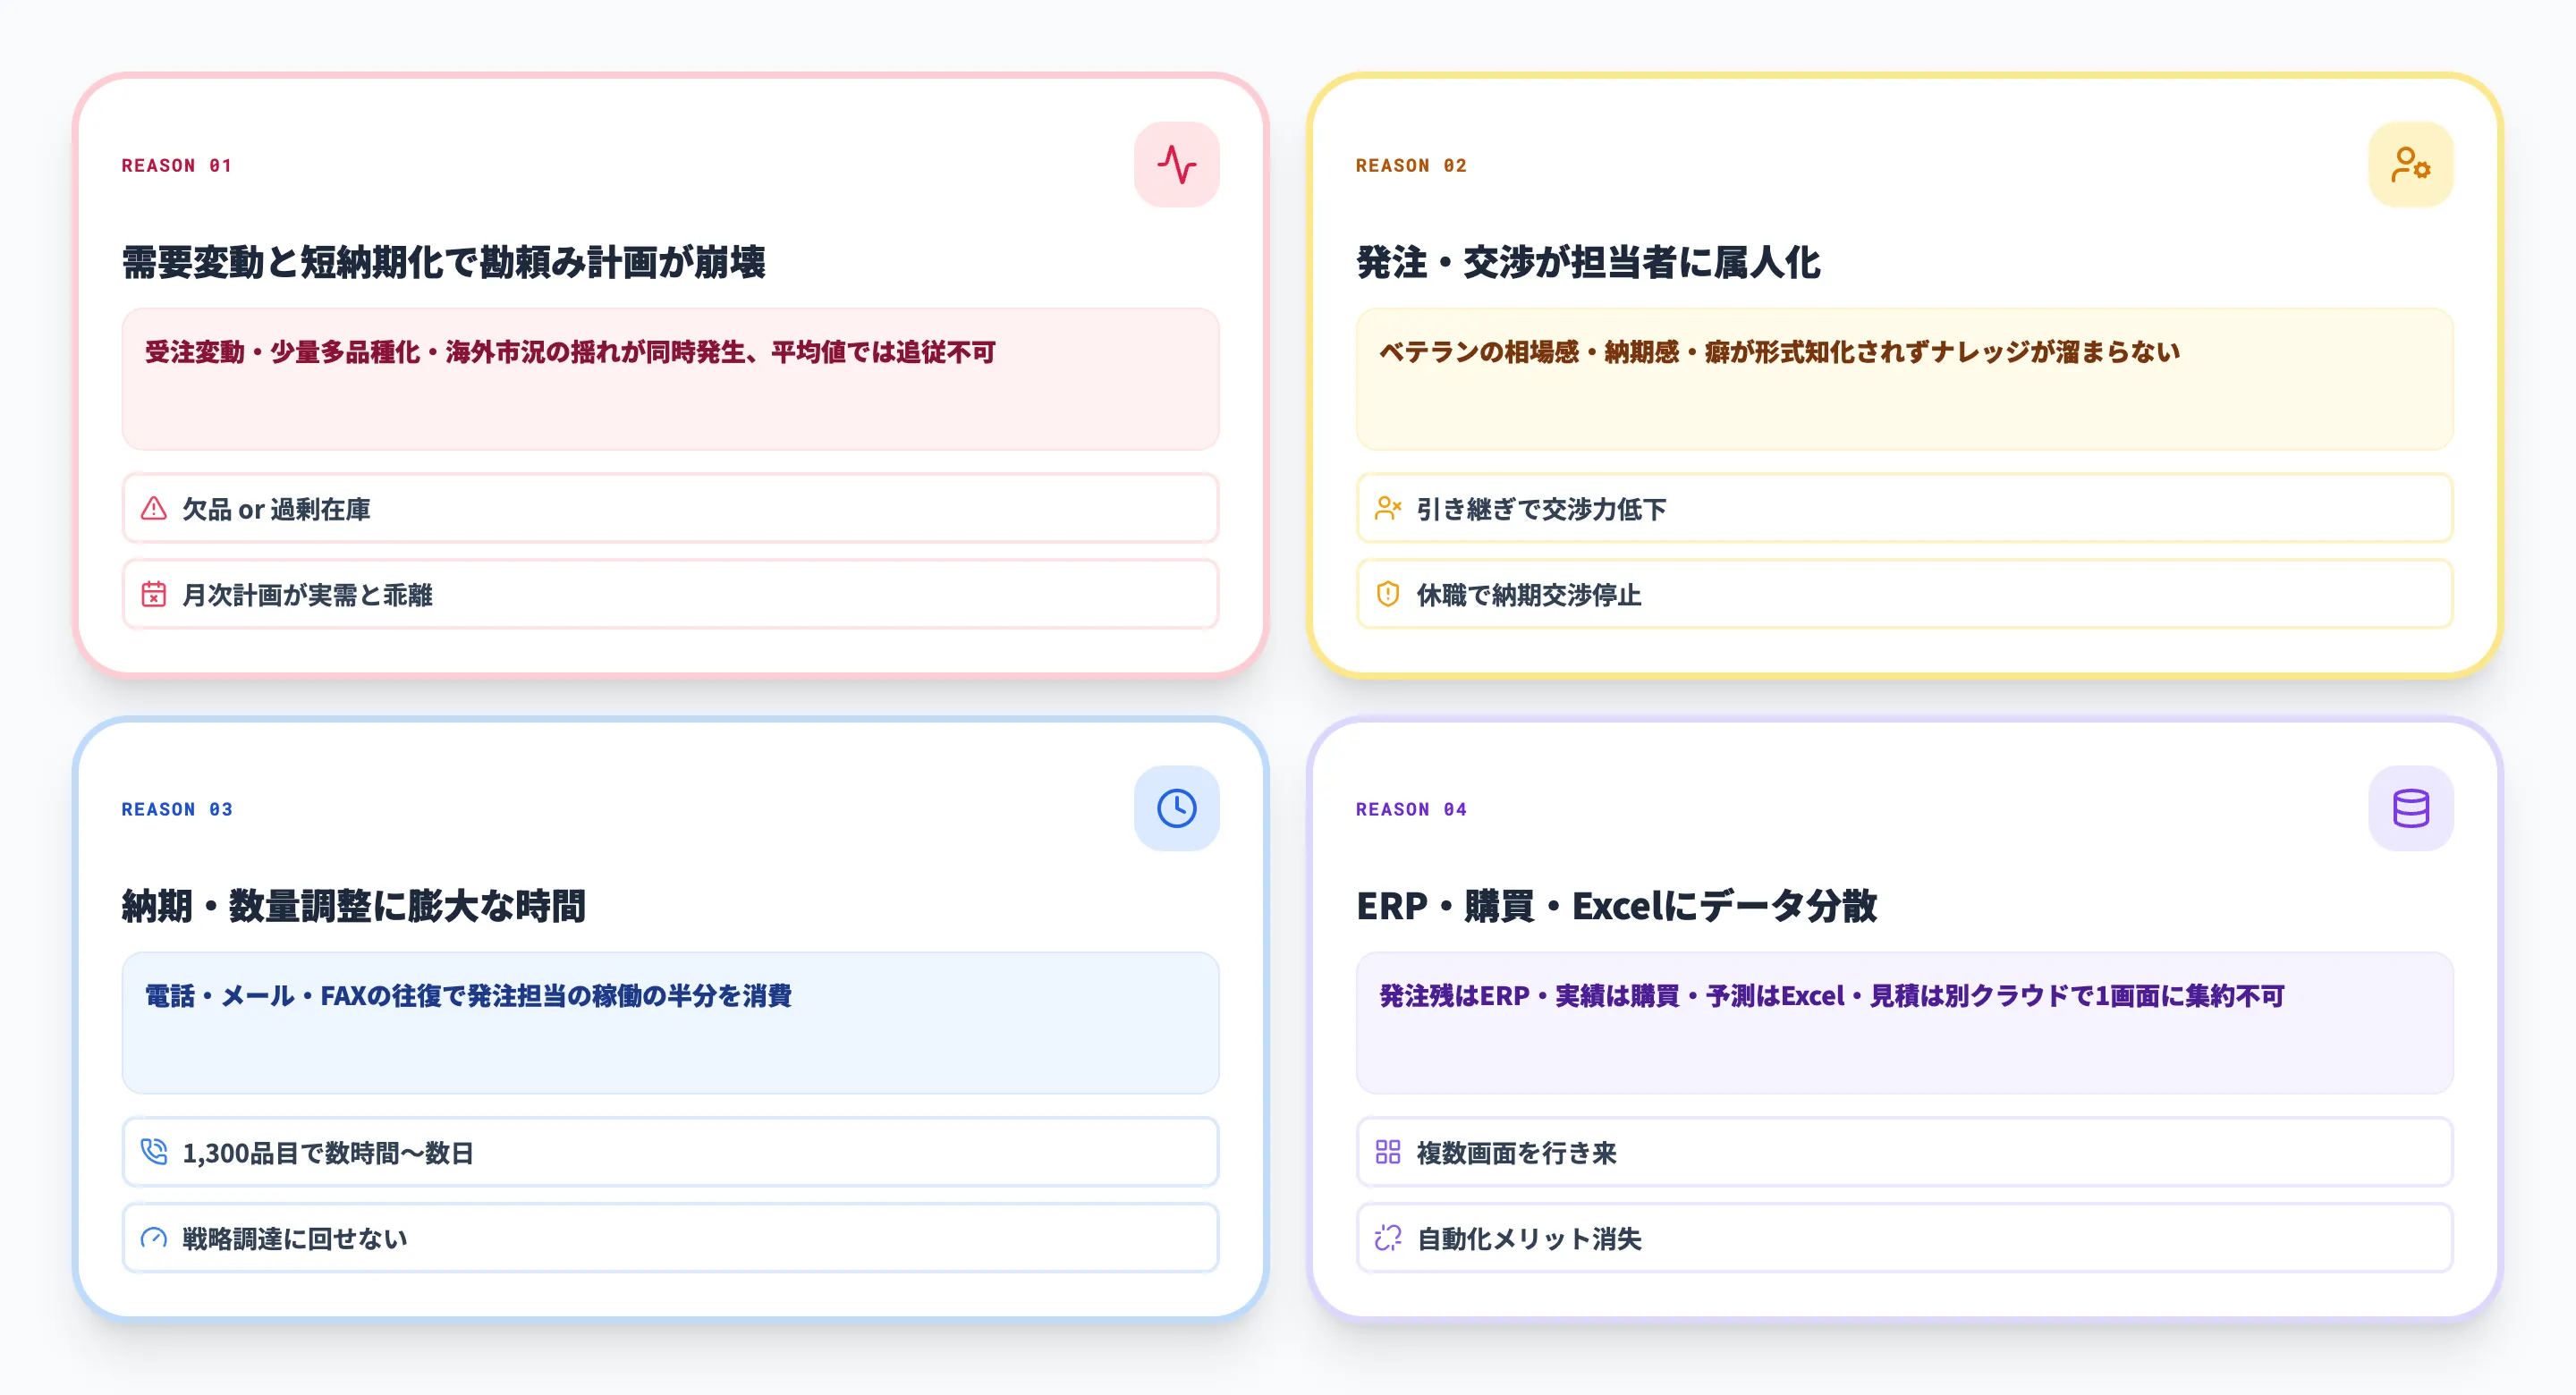Click shield icon beside 休職で納期交渉停止
Image resolution: width=2576 pixels, height=1395 pixels.
[x=1388, y=595]
